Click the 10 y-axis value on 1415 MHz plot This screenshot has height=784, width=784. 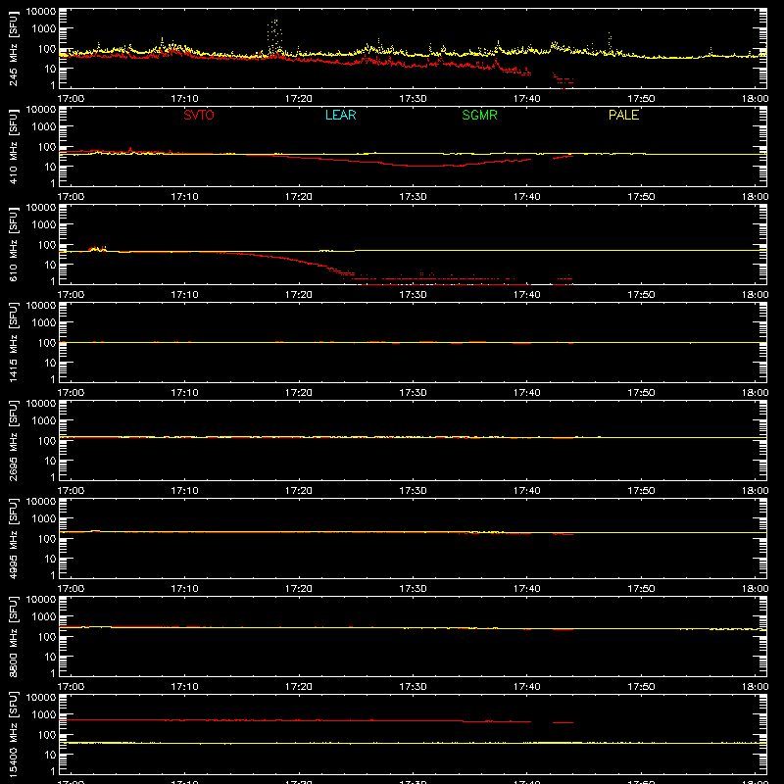coord(51,363)
